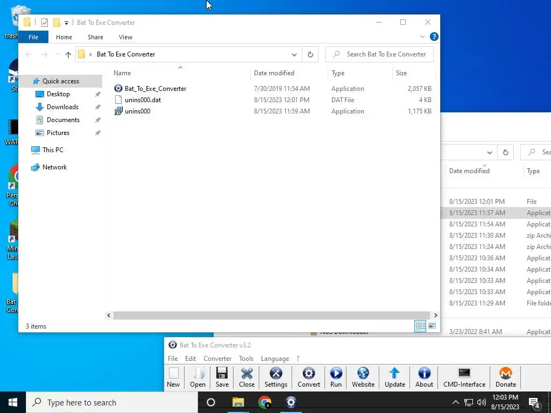Expand address dropdown in background Explorer window
The image size is (551, 413).
(x=490, y=152)
